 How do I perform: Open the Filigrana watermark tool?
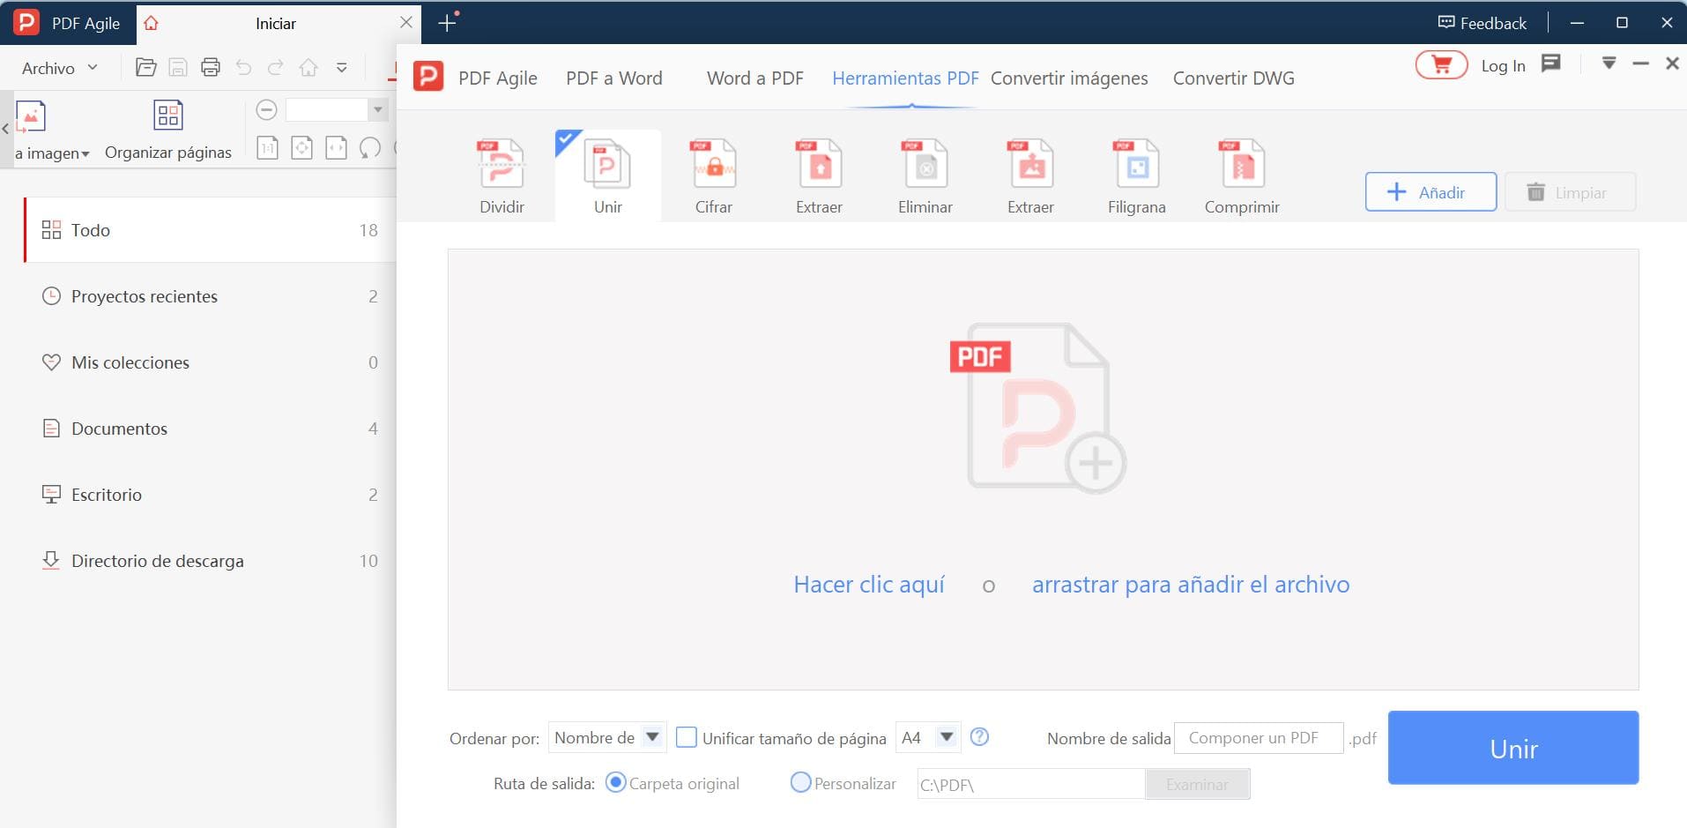[1136, 176]
